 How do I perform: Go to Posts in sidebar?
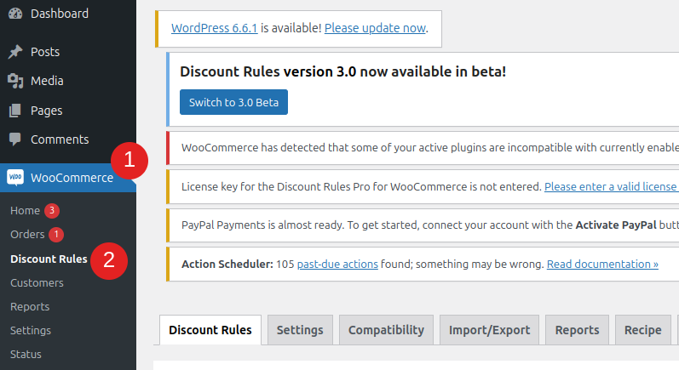pos(45,52)
